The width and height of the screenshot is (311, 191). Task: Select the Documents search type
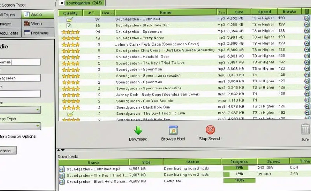[10, 33]
